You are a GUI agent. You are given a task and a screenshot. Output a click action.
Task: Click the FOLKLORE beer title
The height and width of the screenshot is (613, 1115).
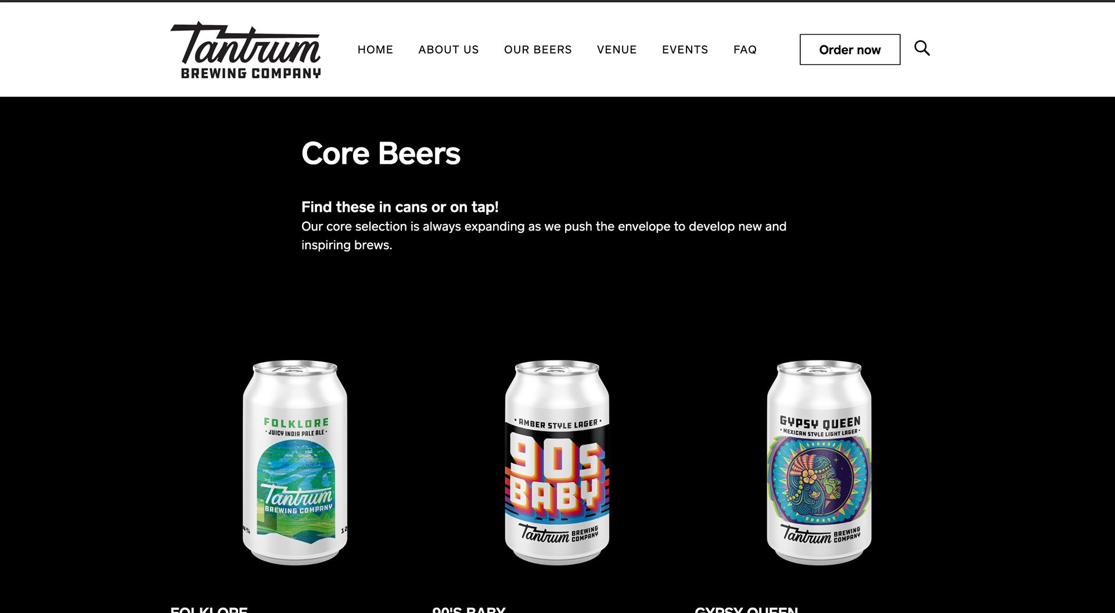tap(209, 610)
